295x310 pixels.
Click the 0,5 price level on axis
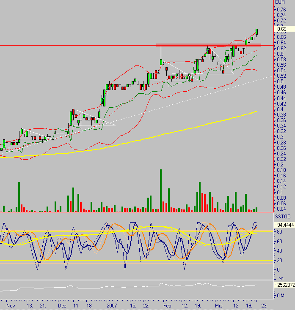tap(279, 87)
